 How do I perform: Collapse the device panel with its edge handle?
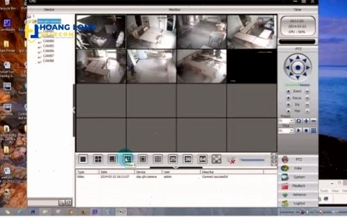click(x=74, y=110)
